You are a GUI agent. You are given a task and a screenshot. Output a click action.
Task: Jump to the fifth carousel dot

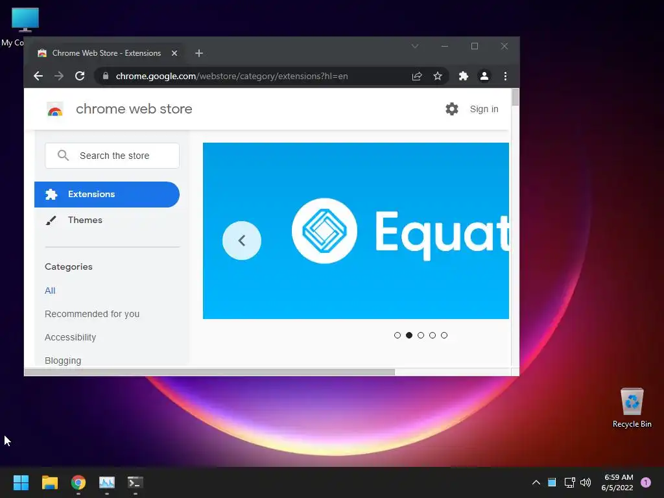pyautogui.click(x=444, y=335)
